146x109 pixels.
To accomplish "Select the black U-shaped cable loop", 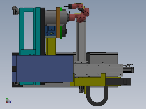I will pyautogui.click(x=97, y=96).
